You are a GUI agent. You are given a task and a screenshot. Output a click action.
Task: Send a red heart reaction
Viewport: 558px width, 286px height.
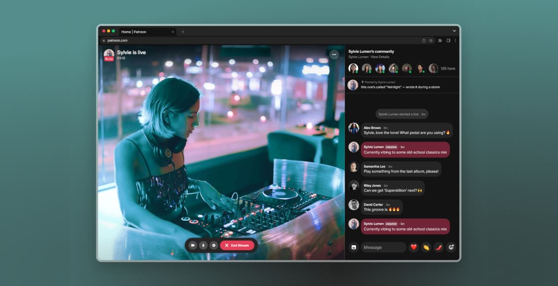[x=414, y=247]
